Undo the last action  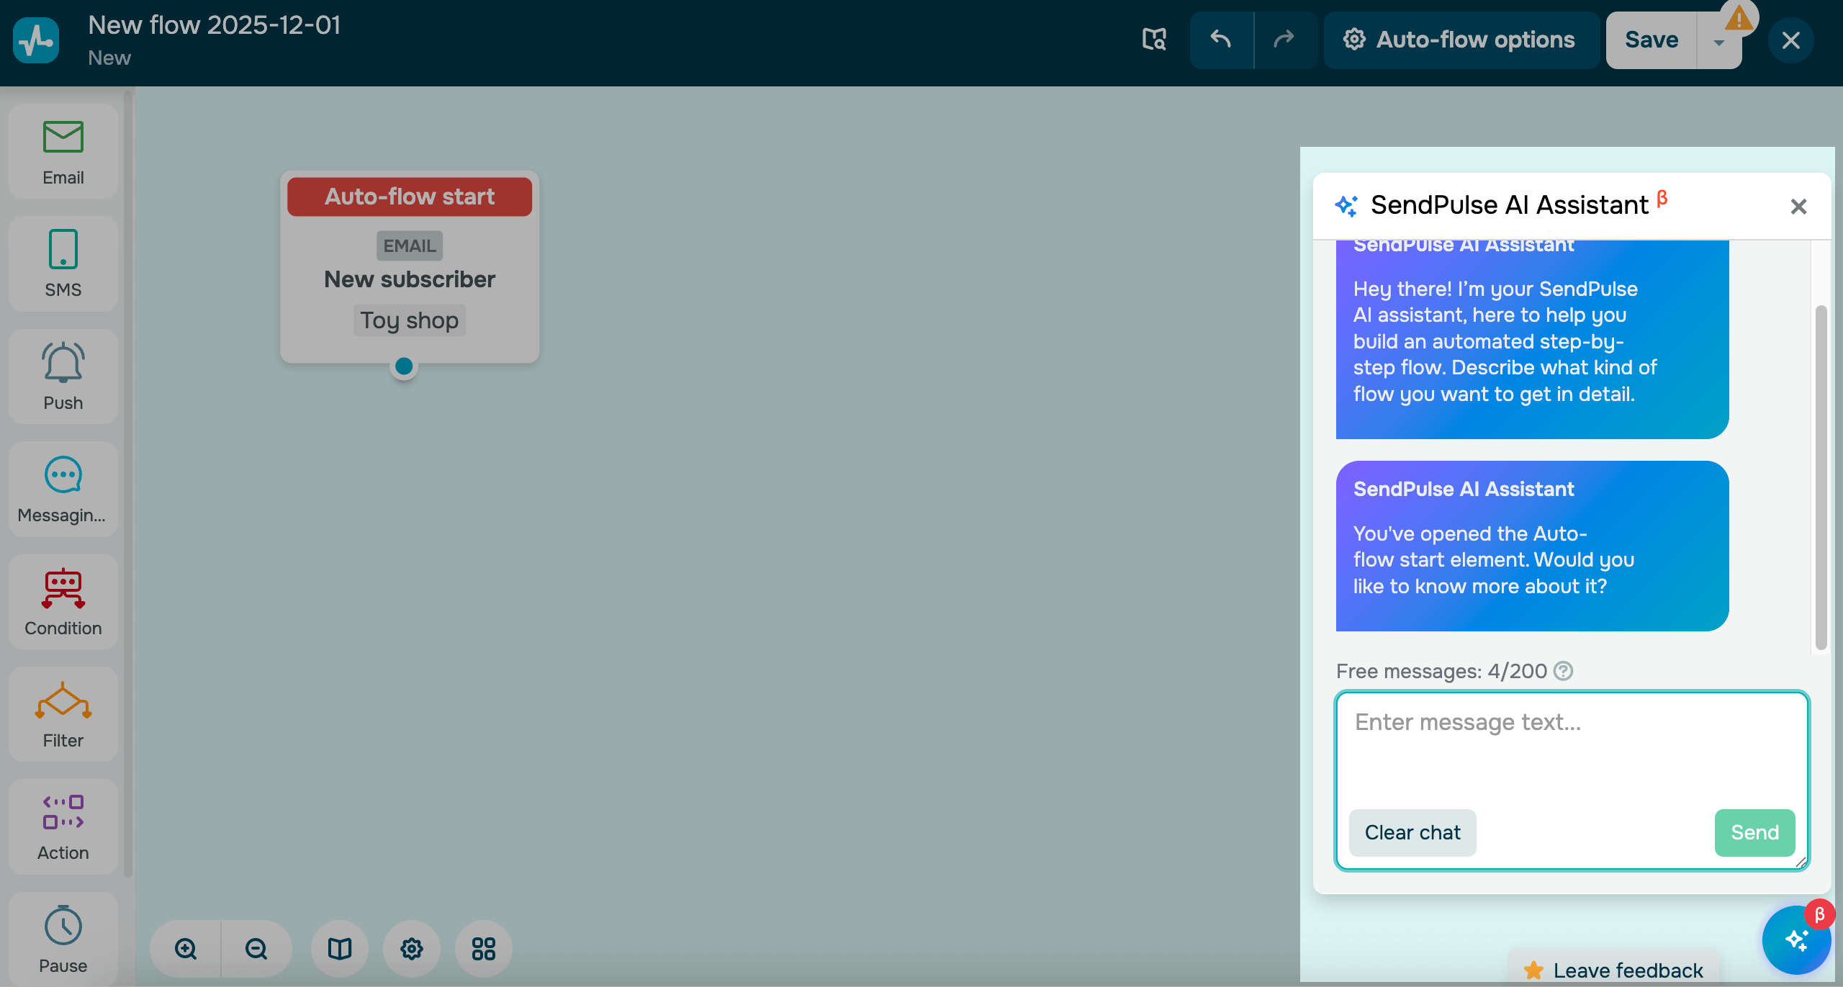[x=1221, y=40]
